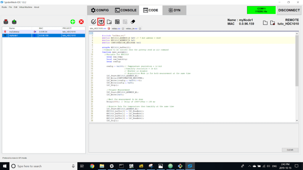Screen dimensions: 303x170
Task: Click the Delay(1000) code line
Action: click(130, 102)
